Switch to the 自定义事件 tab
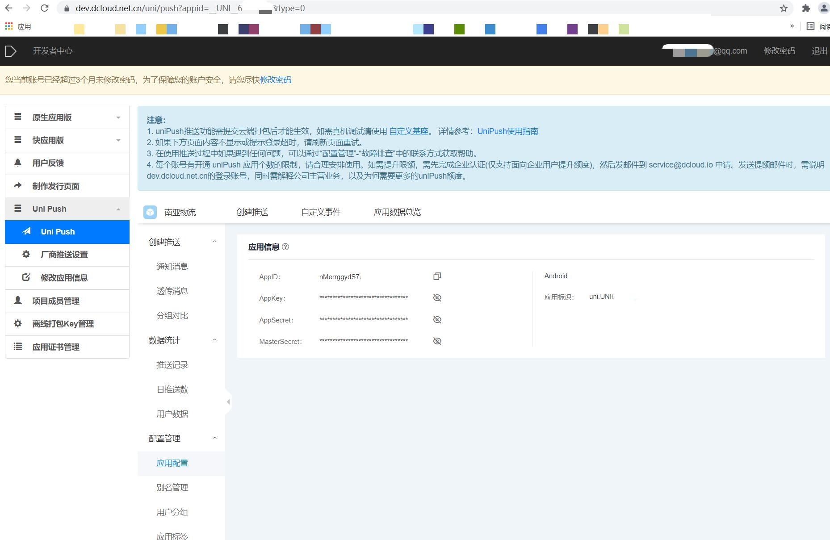Image resolution: width=830 pixels, height=540 pixels. [321, 212]
